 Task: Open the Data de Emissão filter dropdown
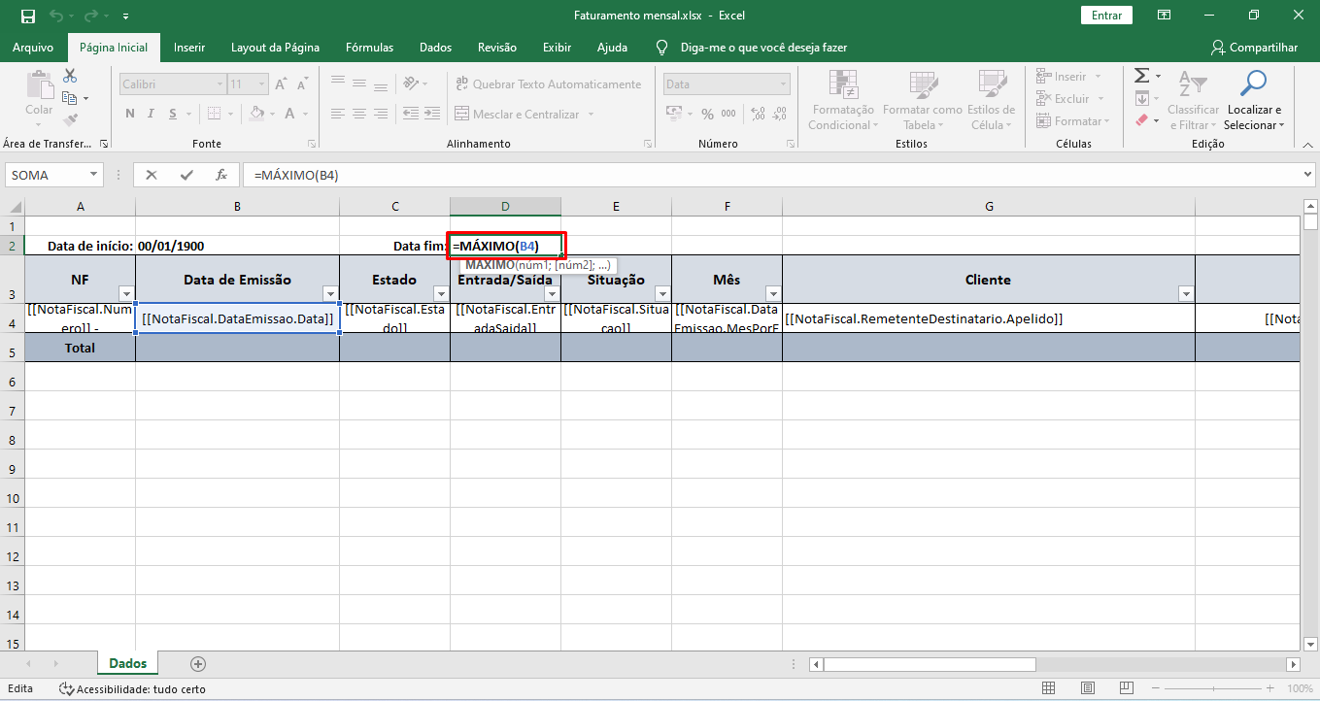[x=330, y=294]
